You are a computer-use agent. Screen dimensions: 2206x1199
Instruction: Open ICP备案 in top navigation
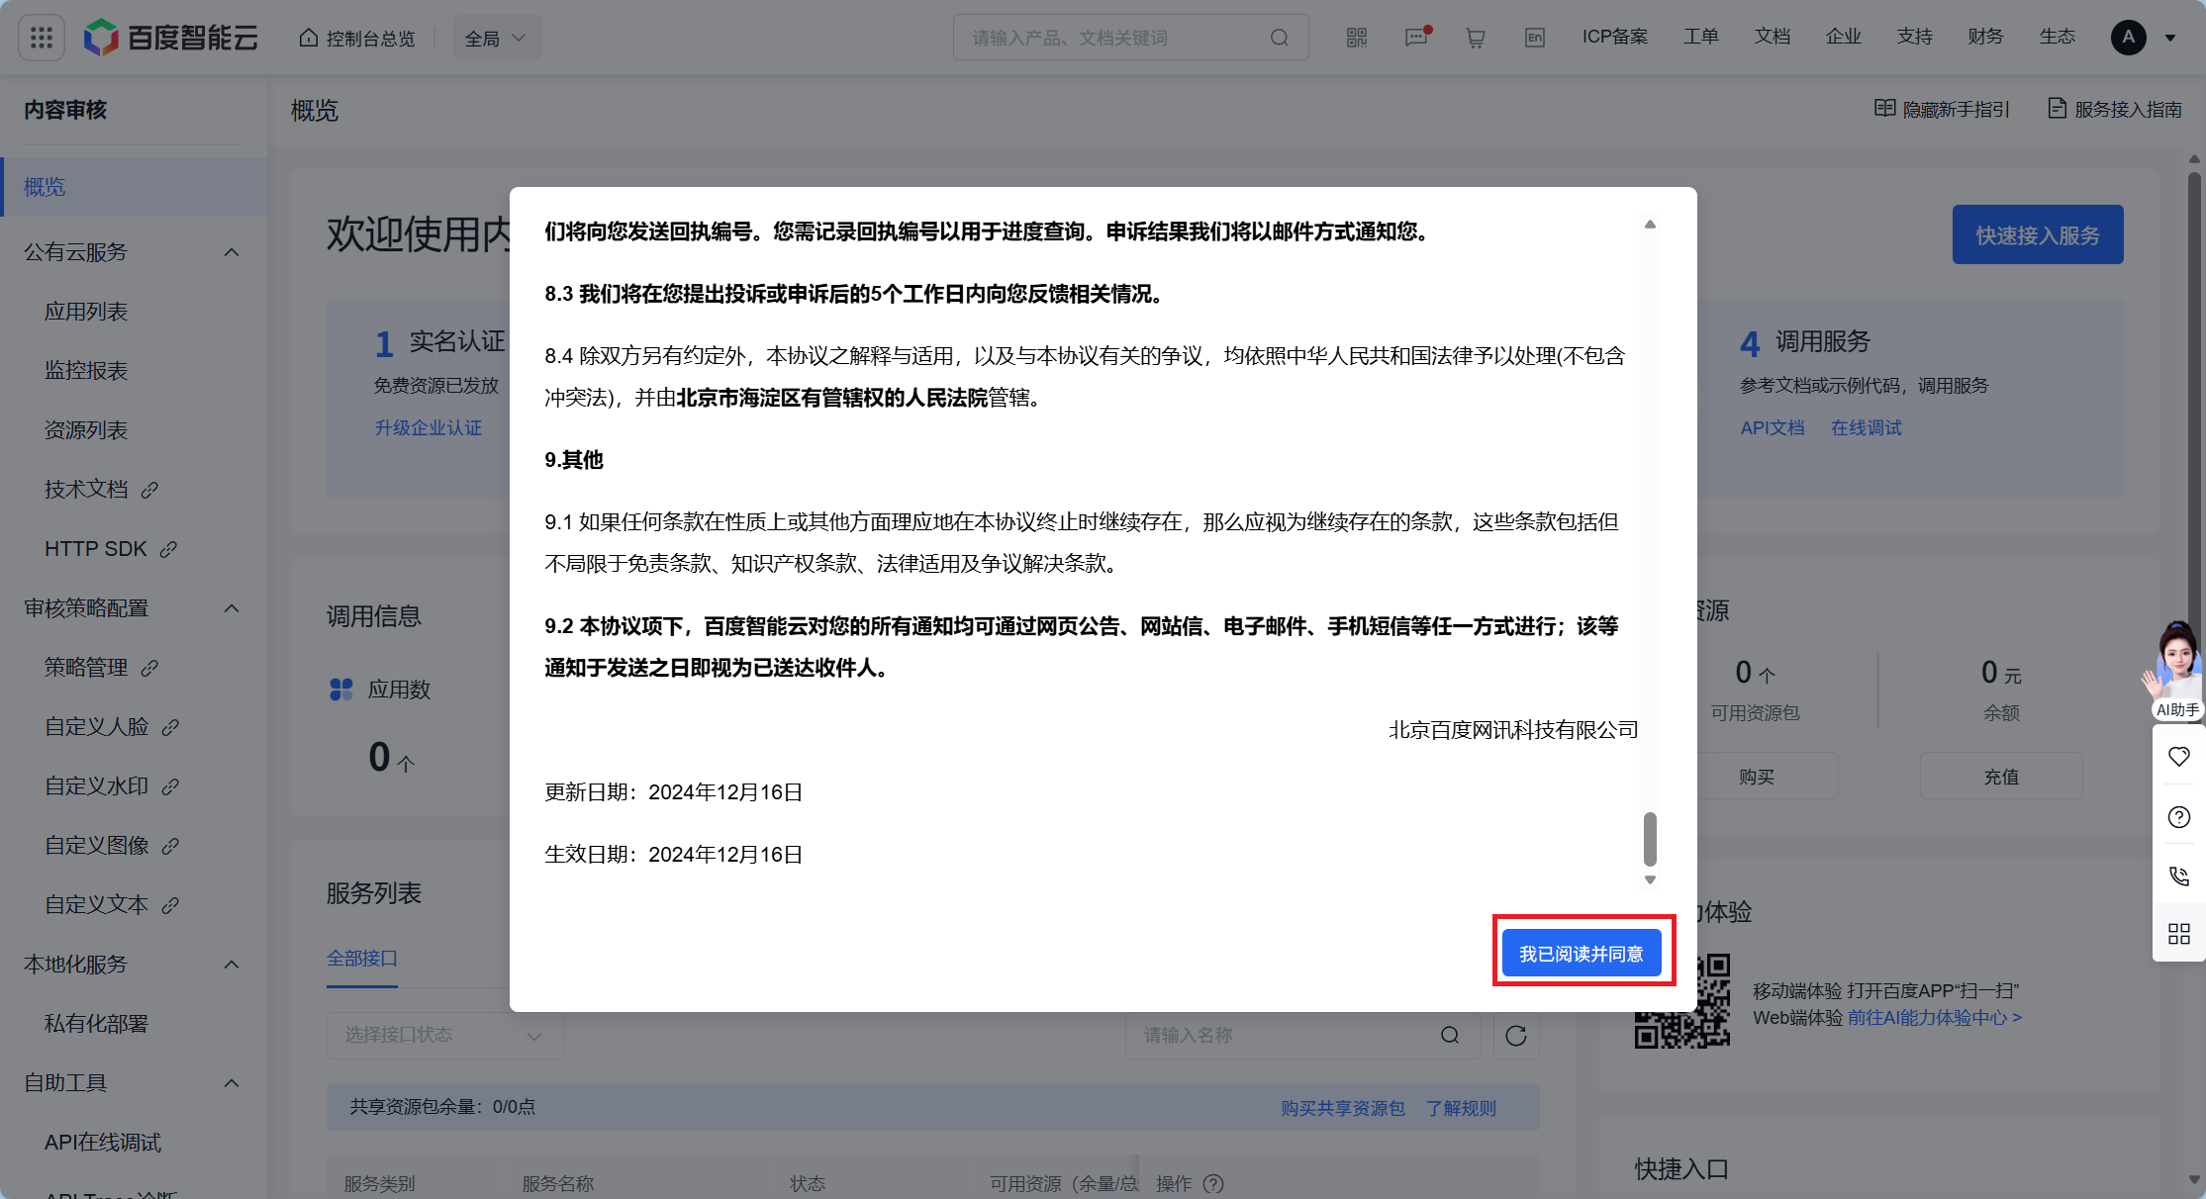click(1615, 37)
